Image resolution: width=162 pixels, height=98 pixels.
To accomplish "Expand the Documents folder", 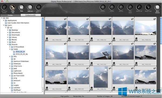I will point(8,32).
